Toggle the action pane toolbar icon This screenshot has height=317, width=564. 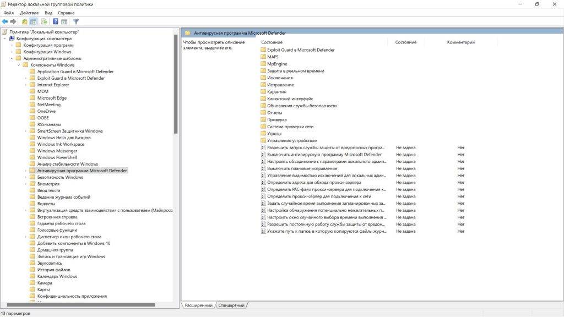coord(64,22)
